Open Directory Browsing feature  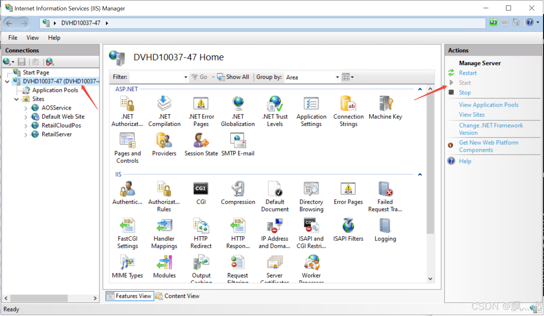(x=311, y=197)
